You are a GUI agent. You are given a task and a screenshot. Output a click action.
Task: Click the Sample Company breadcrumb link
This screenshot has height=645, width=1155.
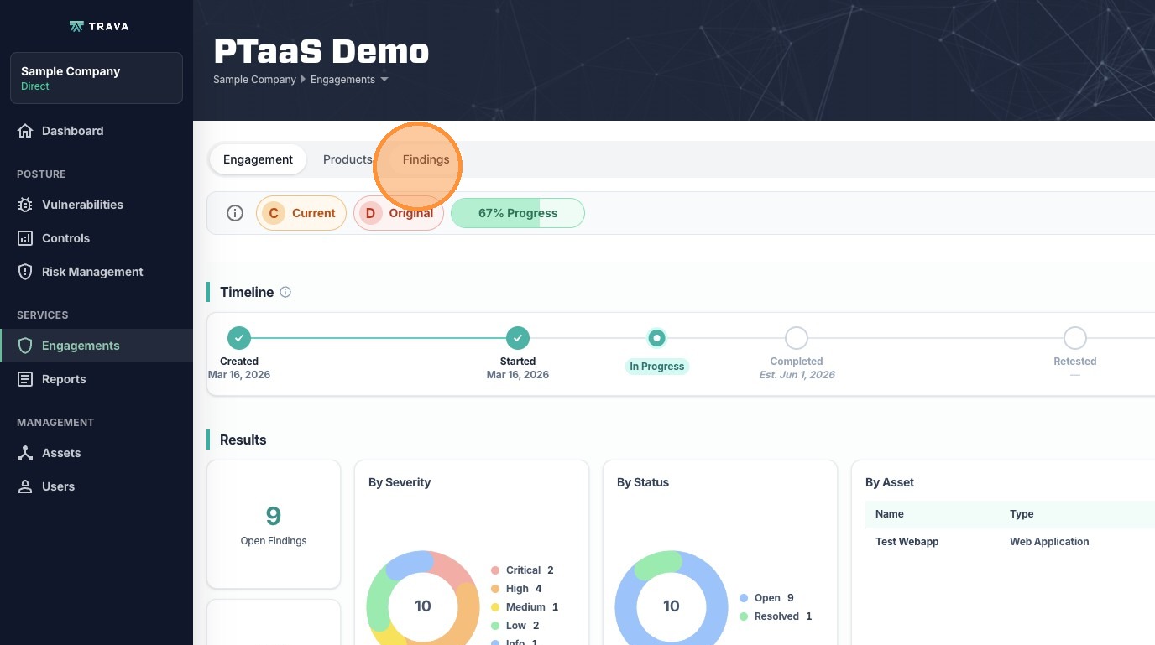point(254,80)
